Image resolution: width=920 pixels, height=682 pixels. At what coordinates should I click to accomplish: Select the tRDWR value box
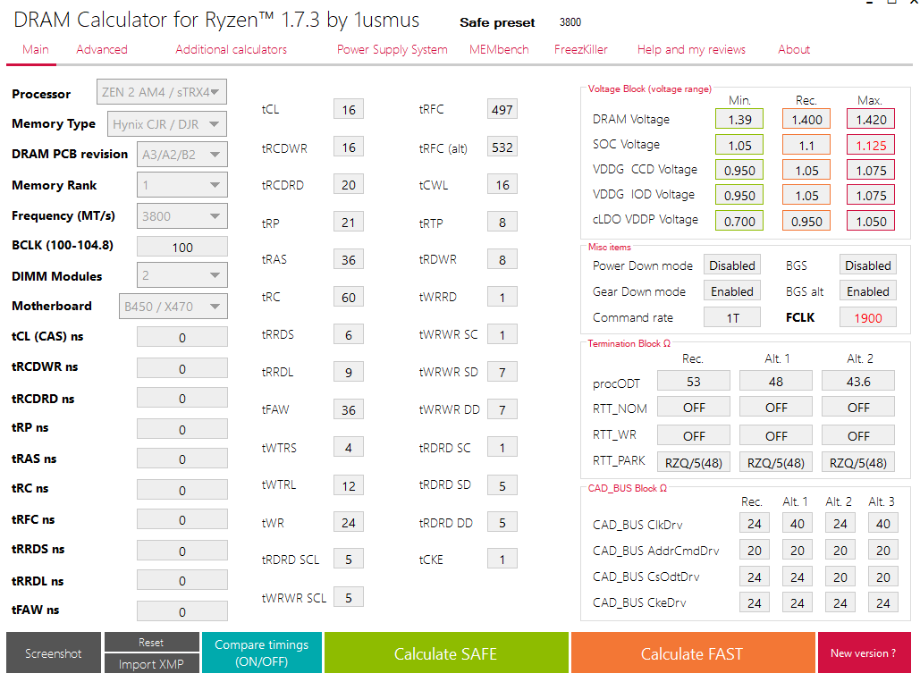pyautogui.click(x=502, y=259)
